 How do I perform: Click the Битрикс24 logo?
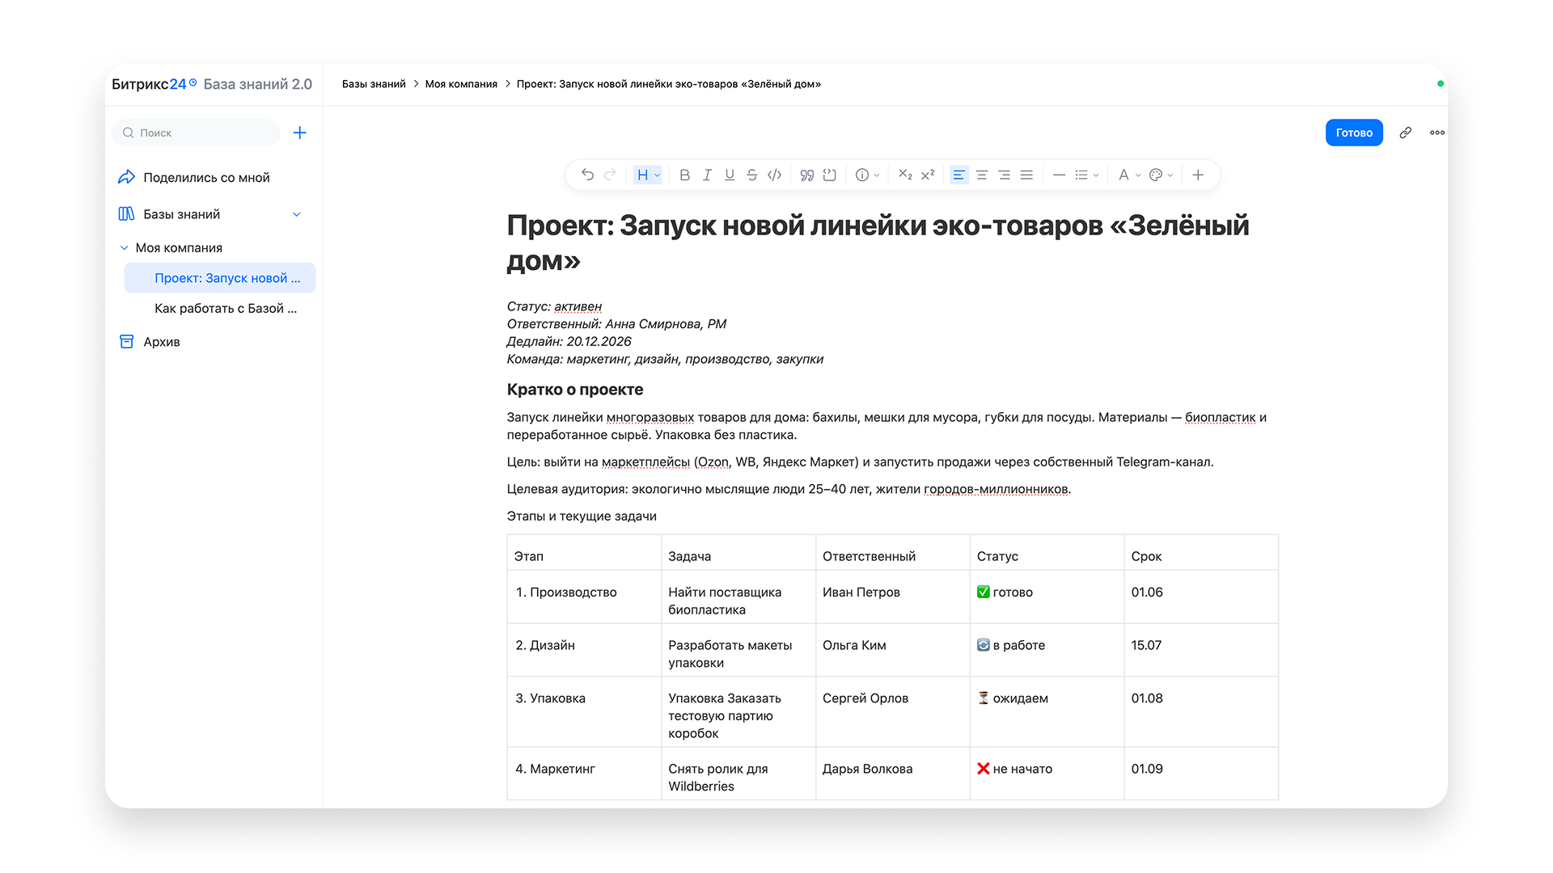pos(154,84)
